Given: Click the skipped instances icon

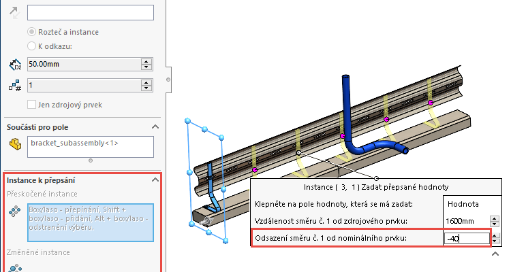Looking at the screenshot, I should coord(15,211).
